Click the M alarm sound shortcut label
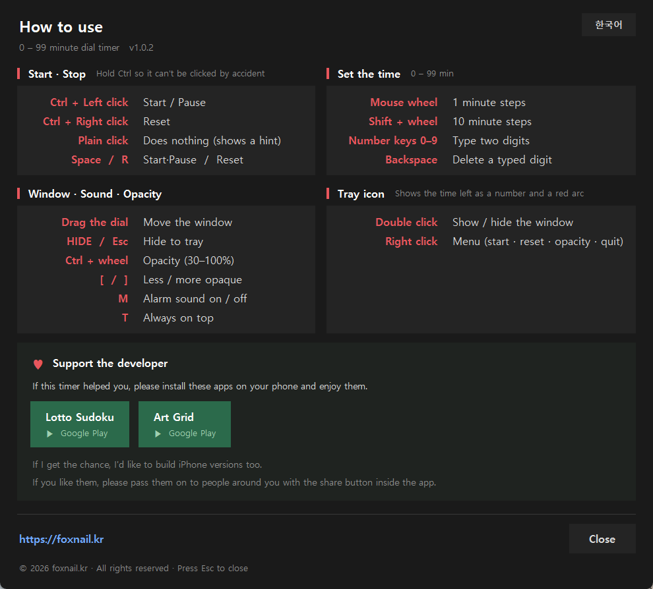This screenshot has width=653, height=589. (123, 298)
